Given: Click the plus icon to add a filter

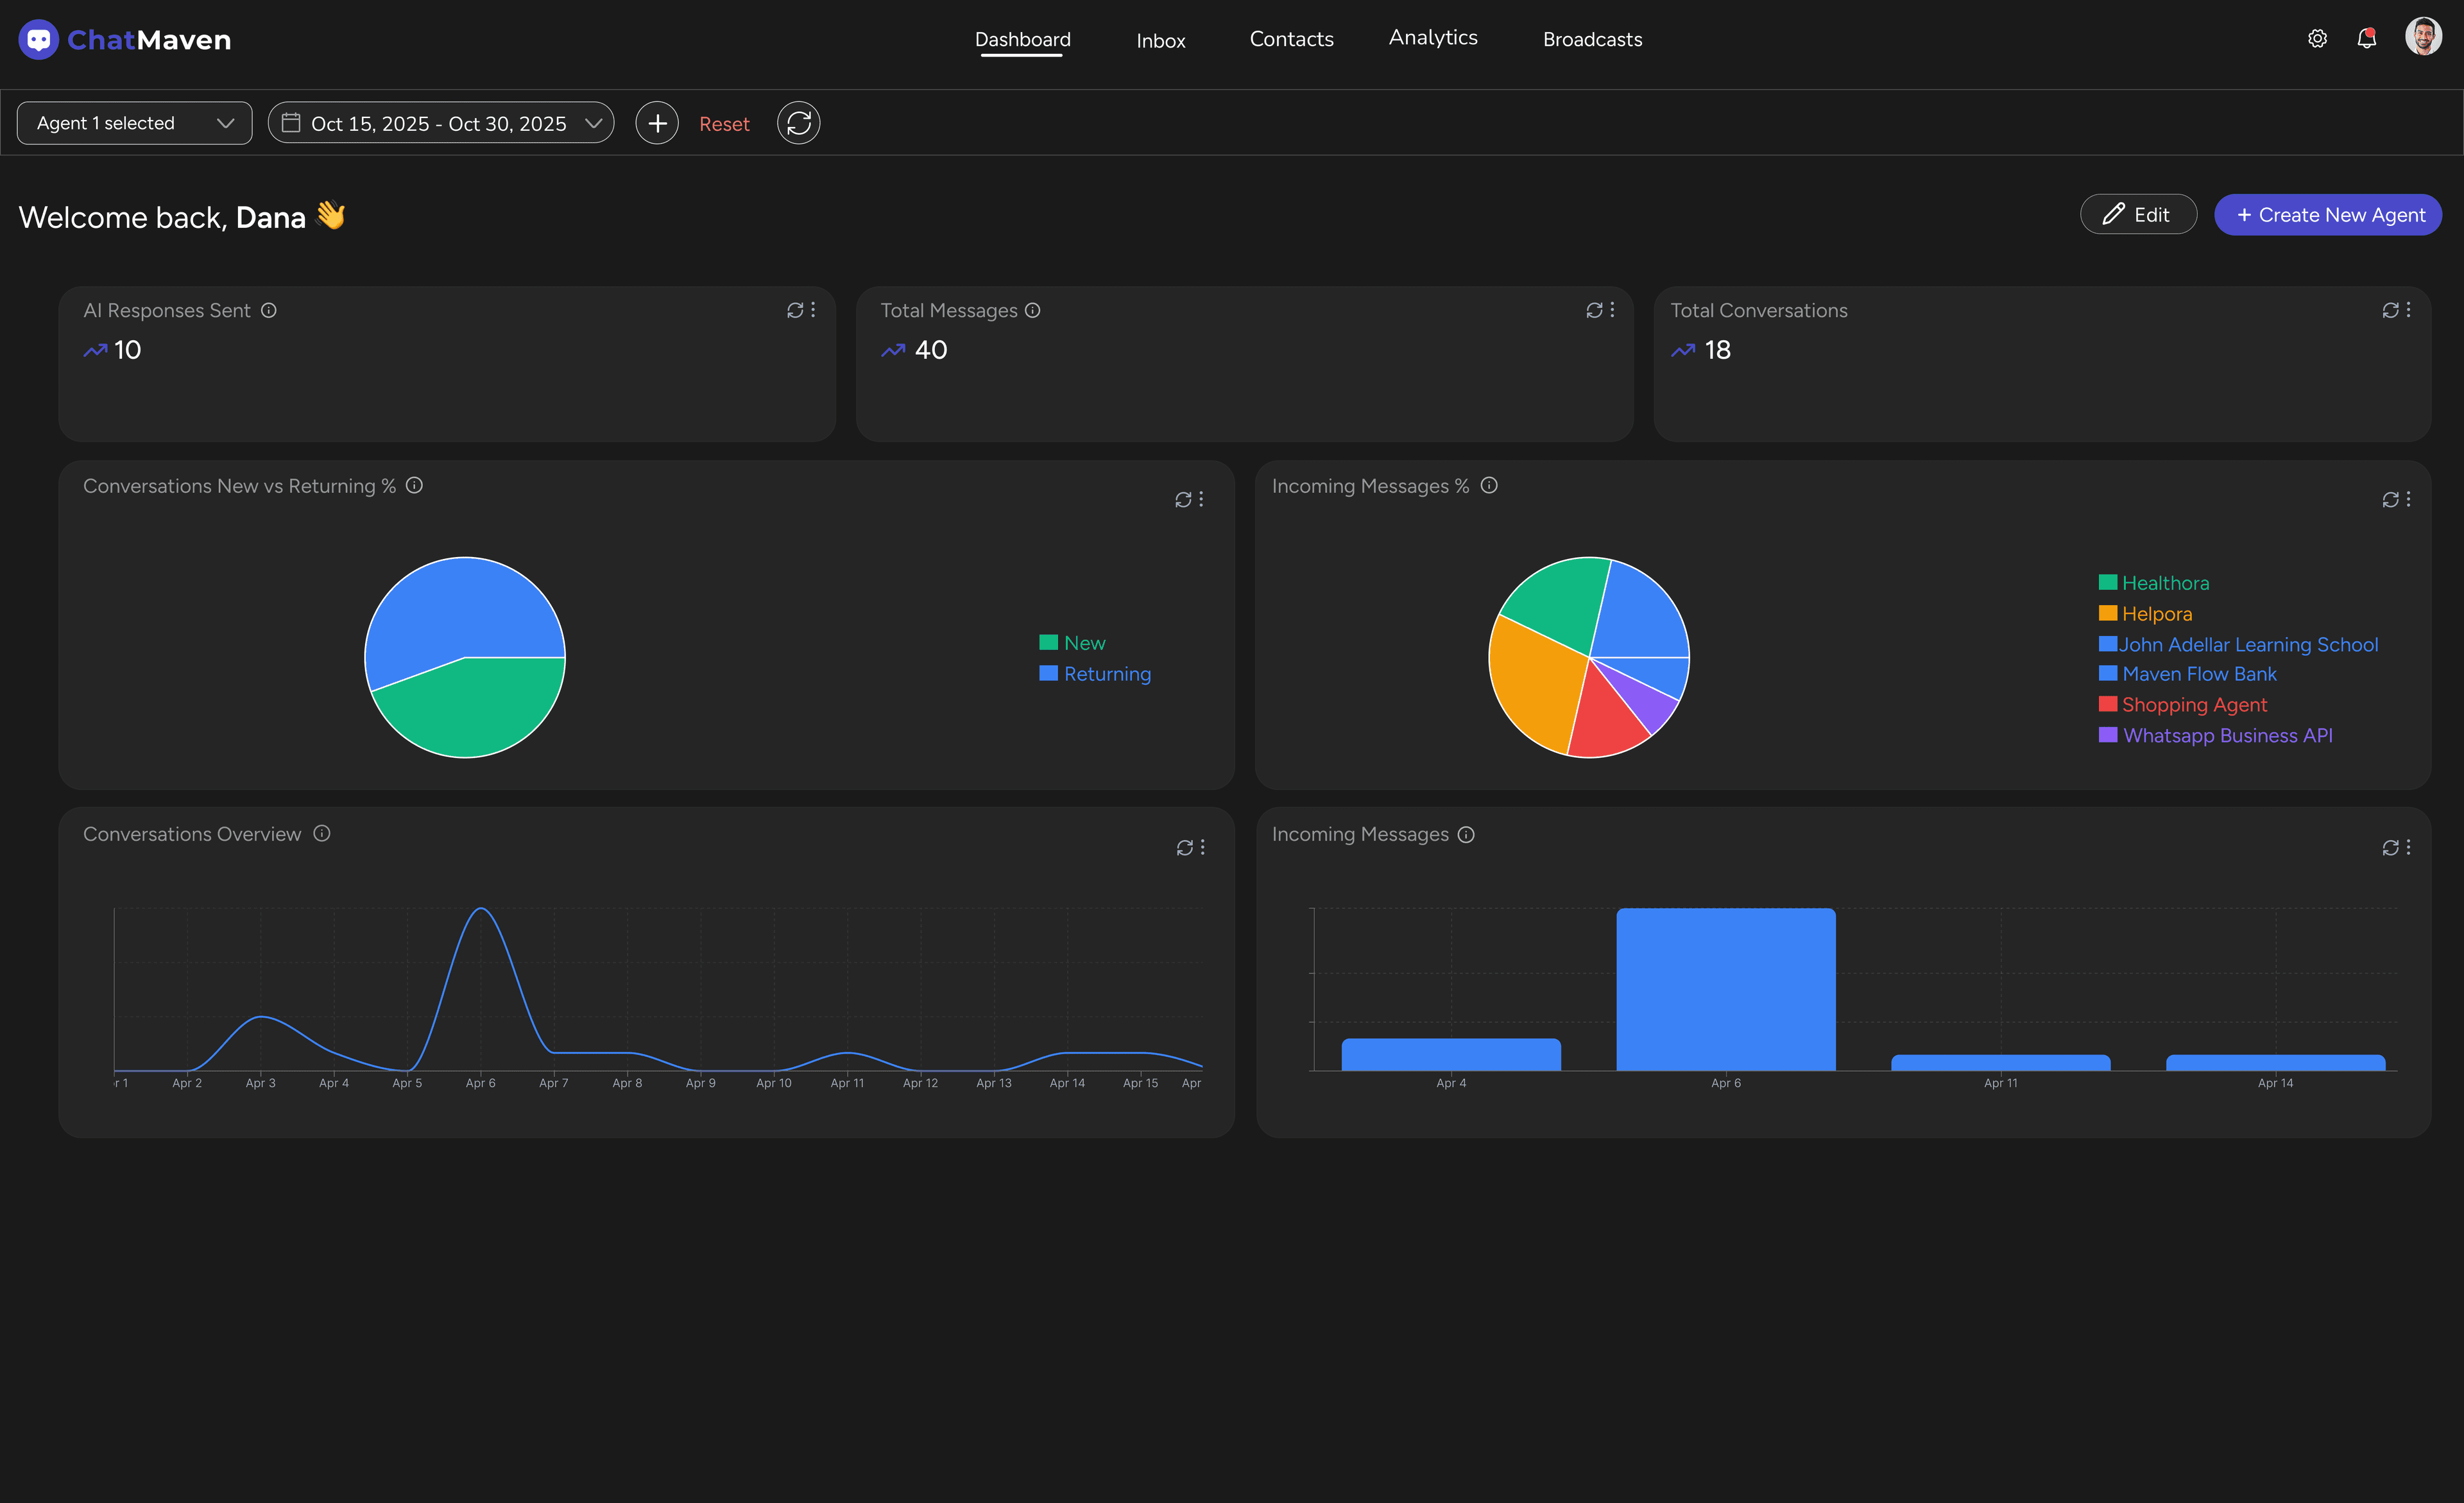Looking at the screenshot, I should point(657,122).
